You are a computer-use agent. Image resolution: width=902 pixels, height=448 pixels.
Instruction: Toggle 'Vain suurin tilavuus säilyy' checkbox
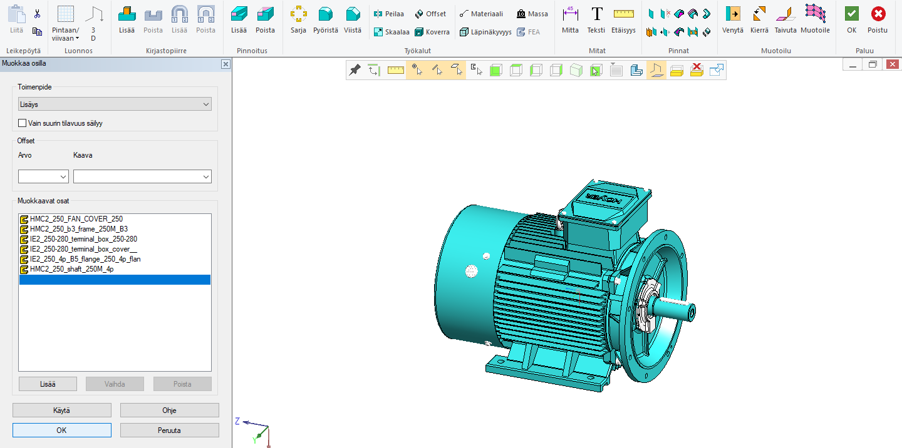[x=23, y=123]
